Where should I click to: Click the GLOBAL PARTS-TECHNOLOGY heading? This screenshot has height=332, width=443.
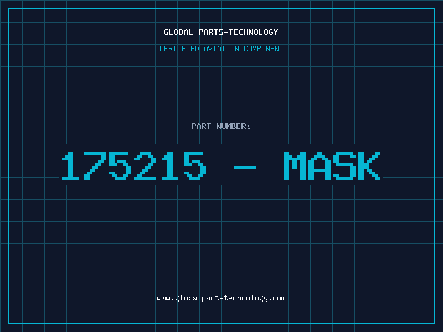tap(221, 32)
